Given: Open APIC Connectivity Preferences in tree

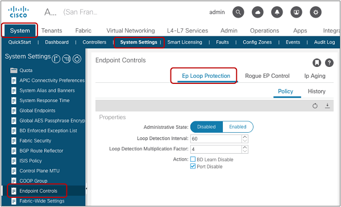Looking at the screenshot, I should click(x=52, y=81).
